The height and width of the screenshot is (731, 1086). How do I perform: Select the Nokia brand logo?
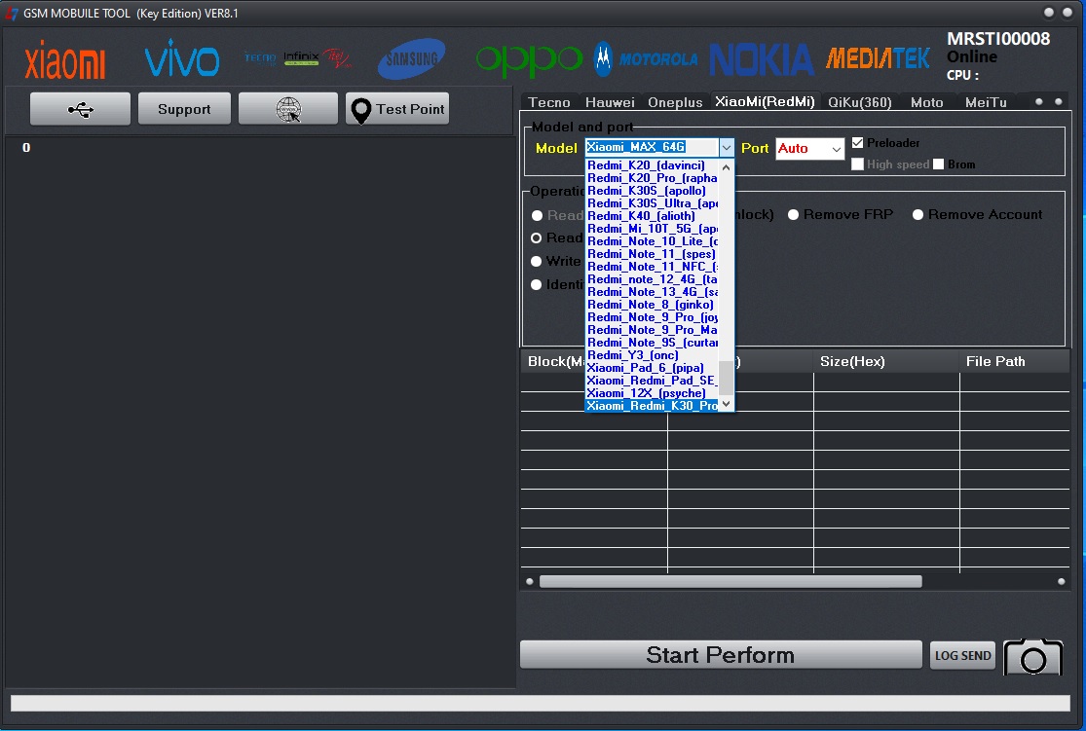pos(761,60)
